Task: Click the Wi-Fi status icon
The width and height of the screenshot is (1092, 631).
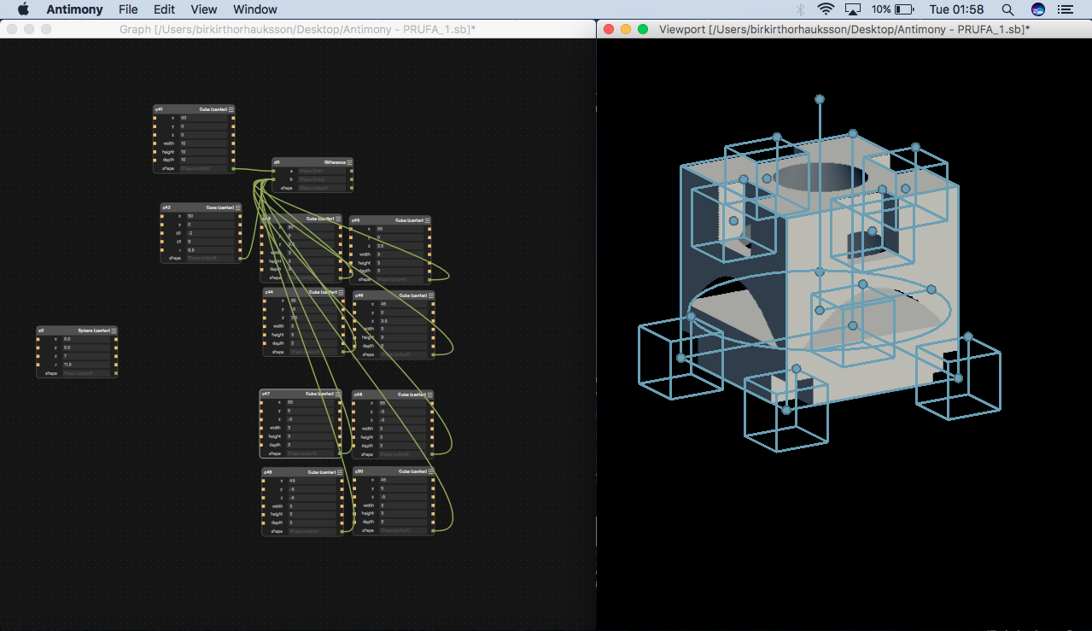Action: pos(826,9)
